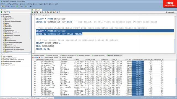This screenshot has height=99, width=177.
Task: Expand the Packages tree node
Action: [3, 25]
